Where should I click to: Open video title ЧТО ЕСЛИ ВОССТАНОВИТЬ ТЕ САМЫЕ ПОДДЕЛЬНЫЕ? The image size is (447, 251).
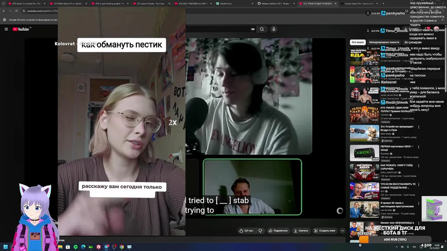[x=398, y=186]
